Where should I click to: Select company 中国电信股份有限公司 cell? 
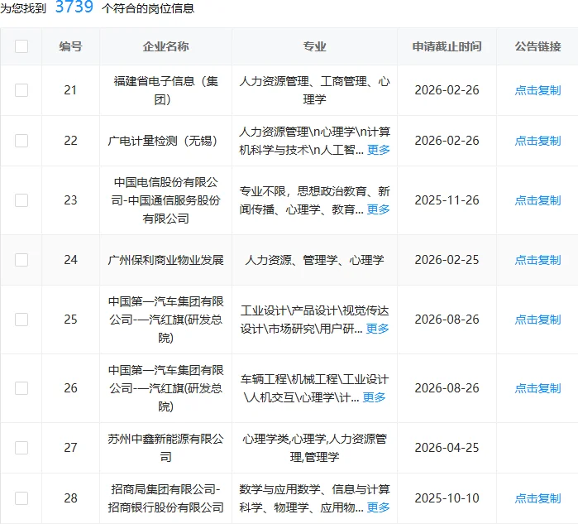pyautogui.click(x=165, y=200)
